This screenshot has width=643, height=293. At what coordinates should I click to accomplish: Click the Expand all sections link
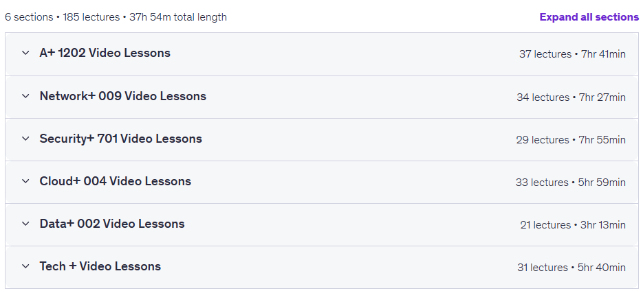pyautogui.click(x=589, y=17)
